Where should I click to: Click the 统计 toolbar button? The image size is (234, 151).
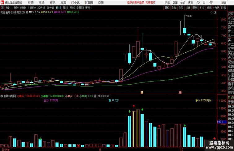pos(188,8)
